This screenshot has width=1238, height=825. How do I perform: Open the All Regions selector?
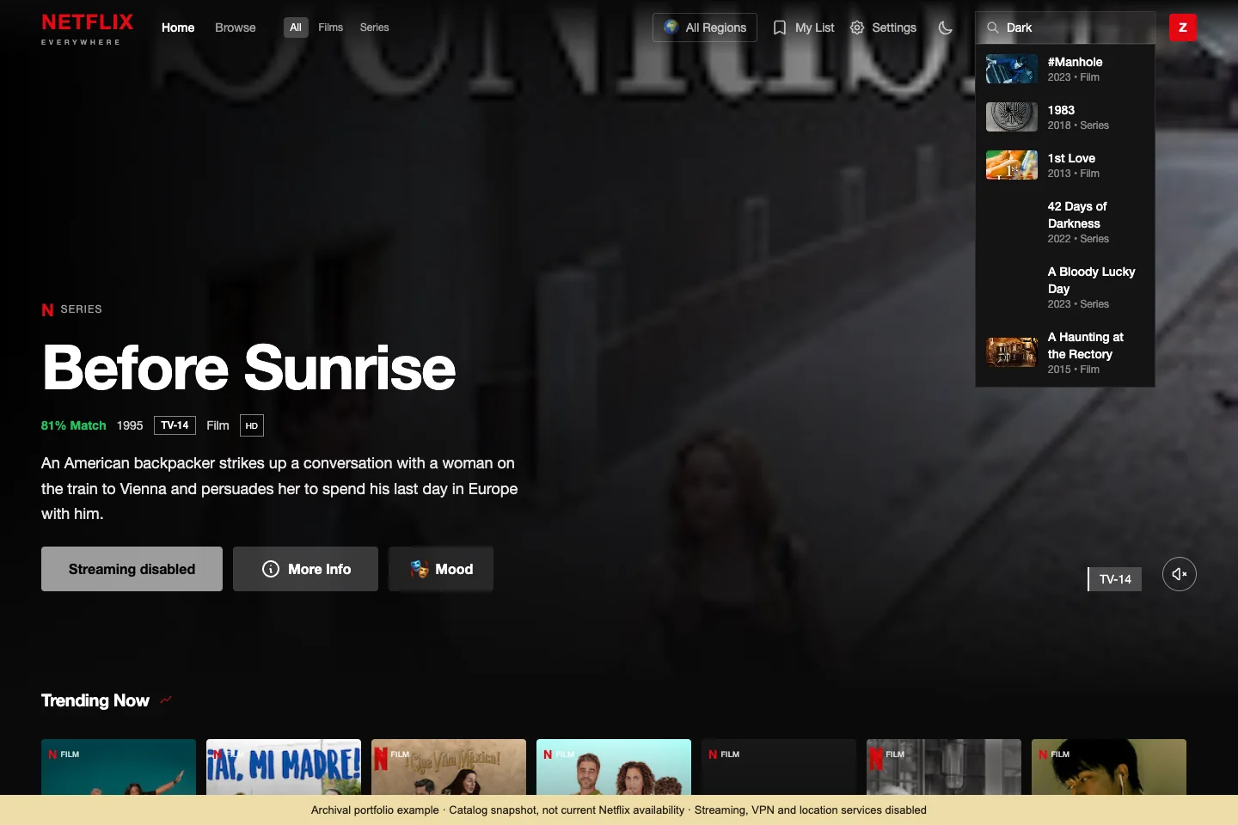(x=705, y=27)
